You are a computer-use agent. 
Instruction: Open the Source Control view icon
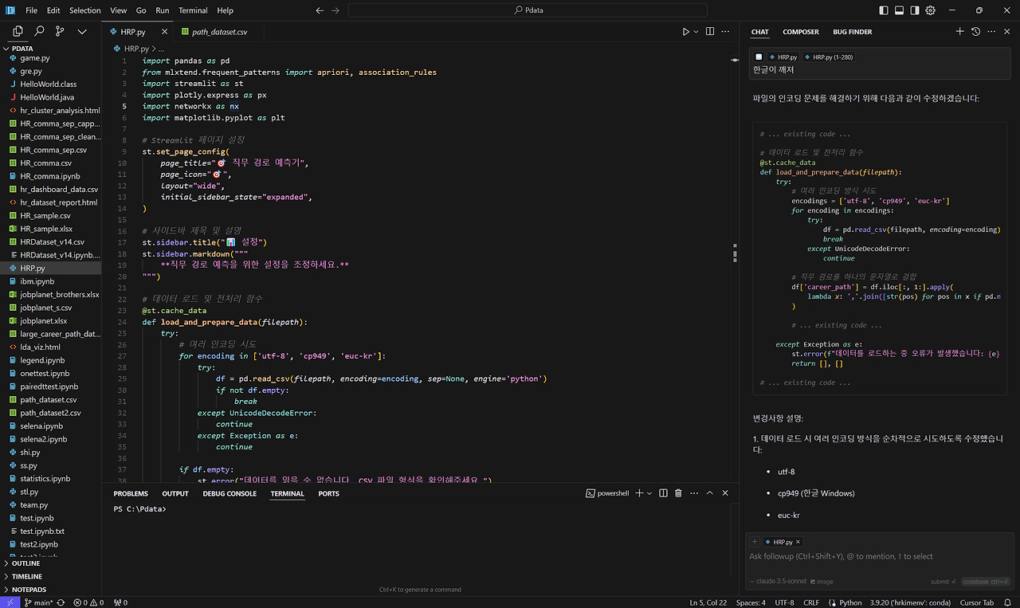pos(60,32)
